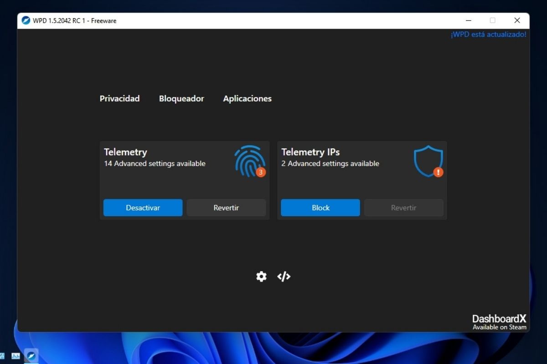Switch to the Privacidad tab
This screenshot has height=364, width=547.
pos(120,98)
